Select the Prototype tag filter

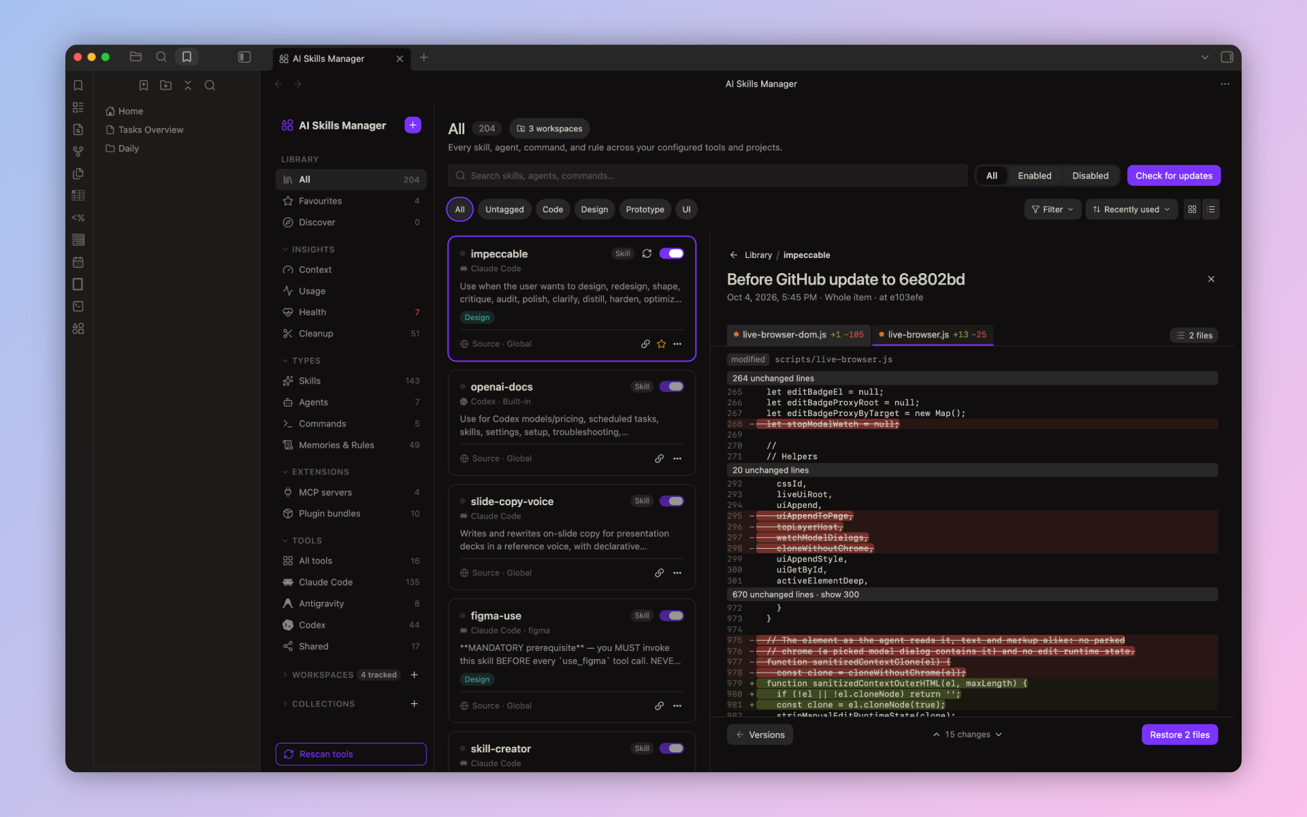tap(645, 210)
